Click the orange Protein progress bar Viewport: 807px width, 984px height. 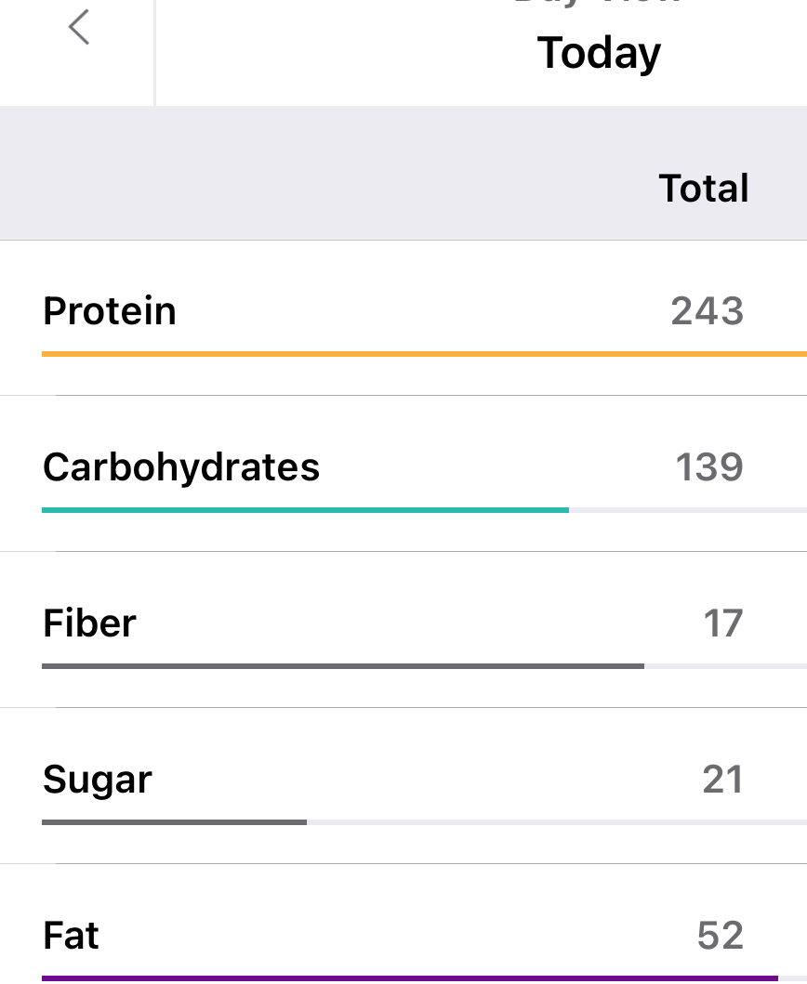424,354
